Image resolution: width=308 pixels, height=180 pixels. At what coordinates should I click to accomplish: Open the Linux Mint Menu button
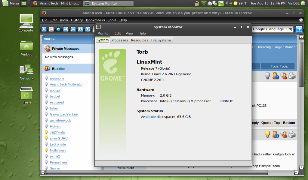(10, 3)
